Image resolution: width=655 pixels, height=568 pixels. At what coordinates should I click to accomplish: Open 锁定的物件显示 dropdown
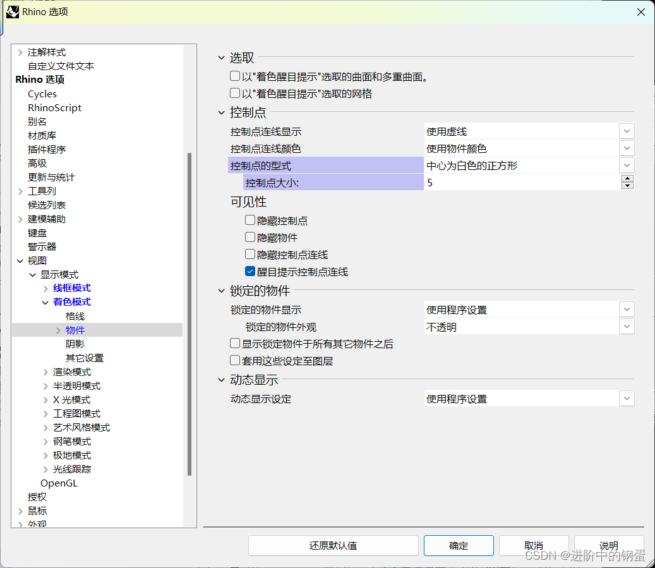point(627,310)
